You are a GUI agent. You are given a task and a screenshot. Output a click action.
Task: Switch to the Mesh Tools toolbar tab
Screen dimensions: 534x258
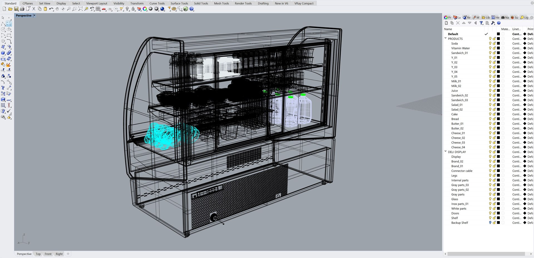[x=221, y=3]
